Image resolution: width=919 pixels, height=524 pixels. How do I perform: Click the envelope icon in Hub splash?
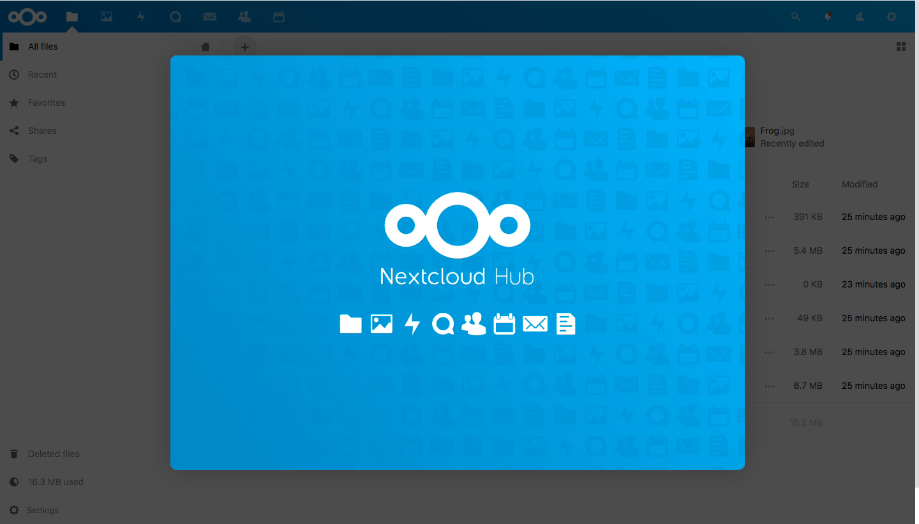coord(535,324)
